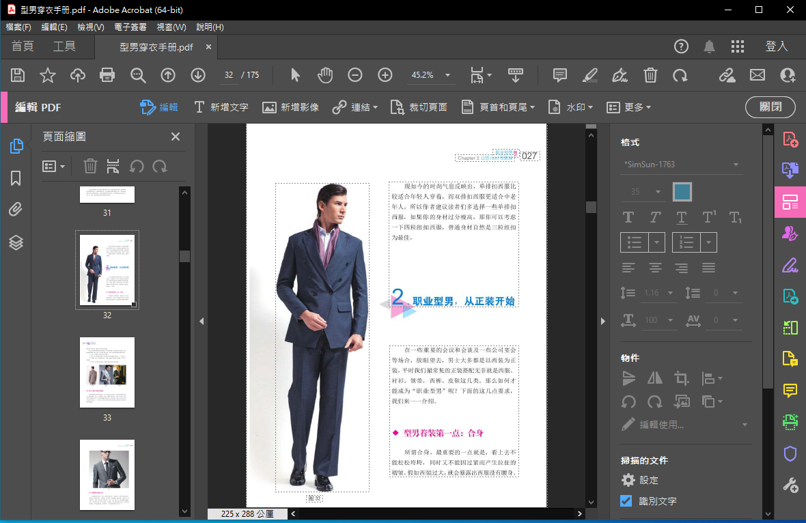Click the 關閉 button
The width and height of the screenshot is (806, 523).
click(x=770, y=107)
